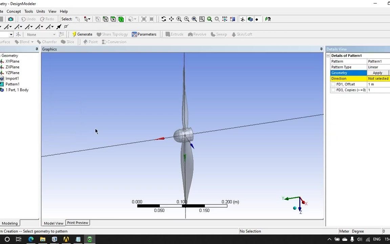Open the Blend tool dropdown

(32, 42)
